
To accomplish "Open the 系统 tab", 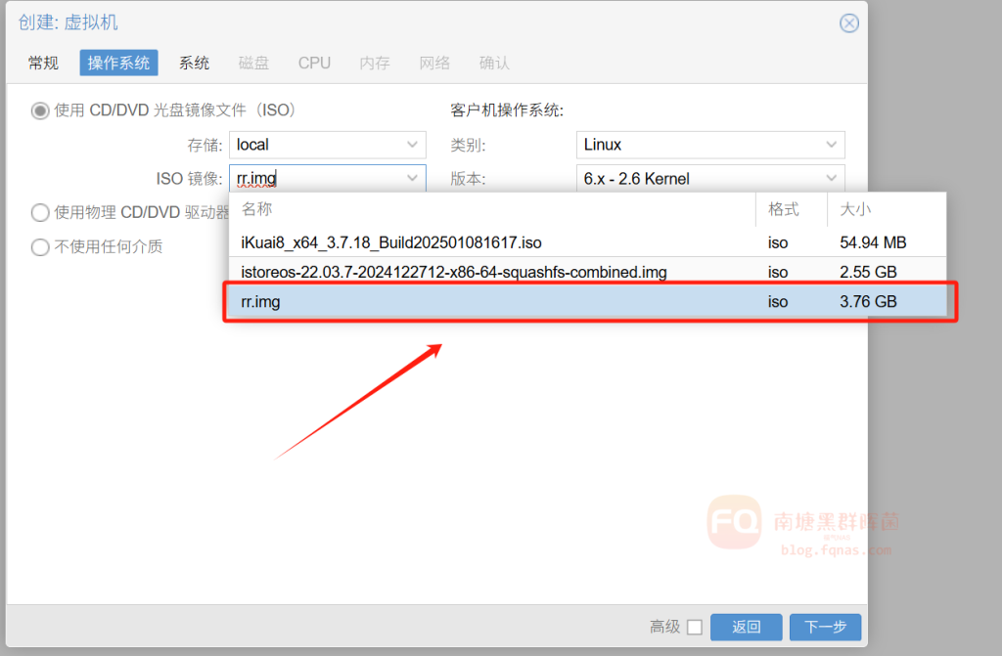I will (x=194, y=63).
